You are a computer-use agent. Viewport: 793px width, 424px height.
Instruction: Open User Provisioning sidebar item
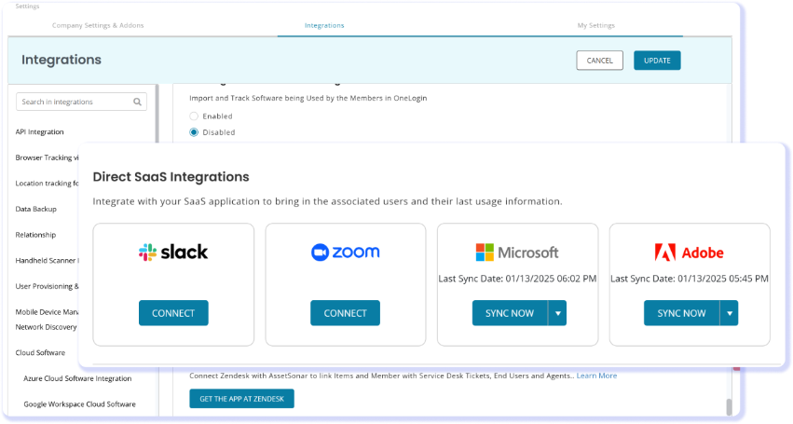[x=47, y=286]
